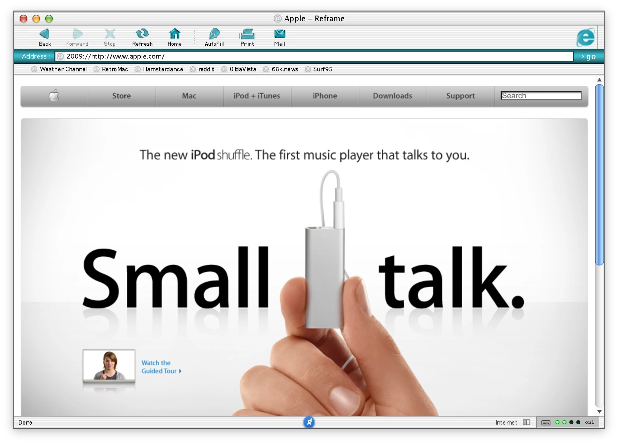Click the 'onl' status indicator text
This screenshot has height=444, width=618.
pos(589,422)
